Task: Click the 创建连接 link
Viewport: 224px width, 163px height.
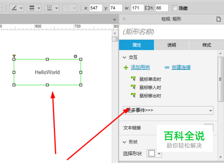Action: tap(181, 67)
